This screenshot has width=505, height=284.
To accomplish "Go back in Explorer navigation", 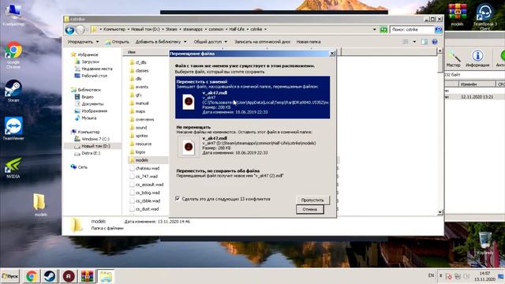I will [x=69, y=30].
